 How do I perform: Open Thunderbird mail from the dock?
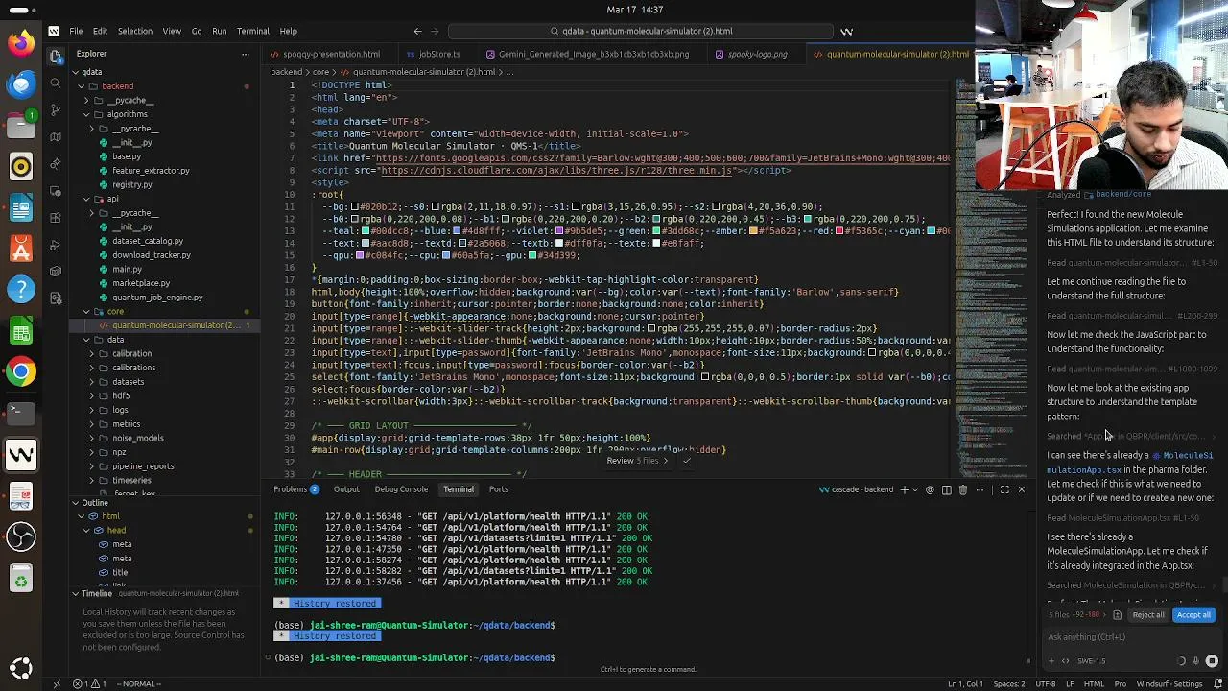click(x=20, y=84)
